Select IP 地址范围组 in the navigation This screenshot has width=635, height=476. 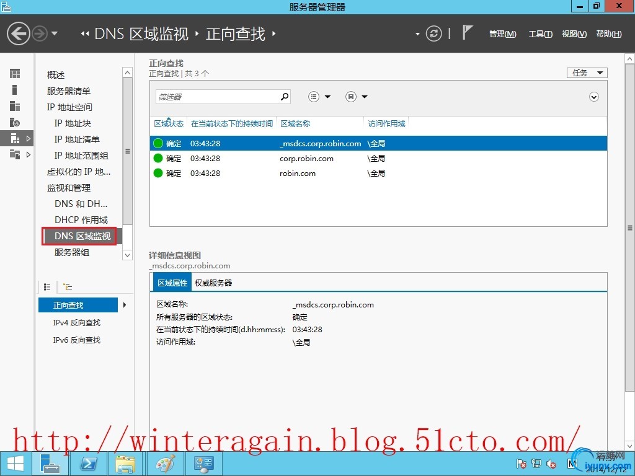point(81,156)
